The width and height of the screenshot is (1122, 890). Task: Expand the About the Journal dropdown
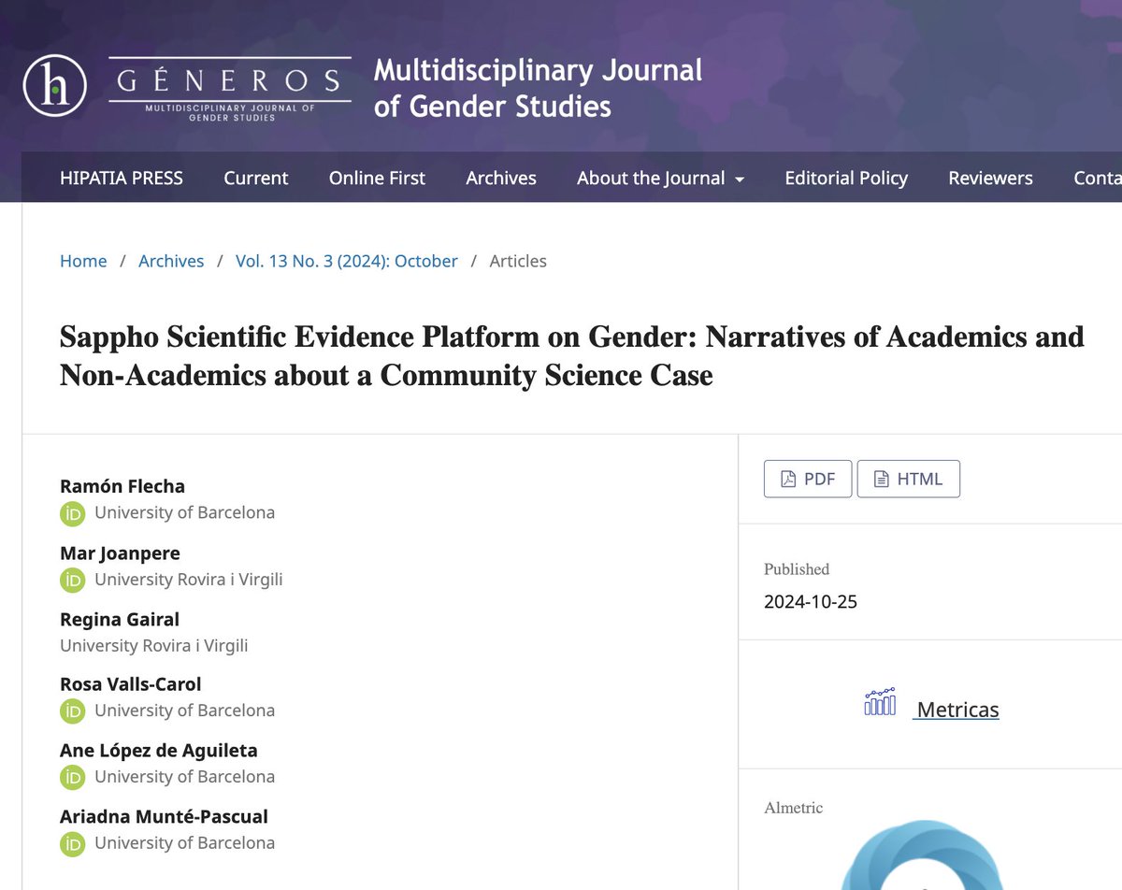click(x=660, y=178)
